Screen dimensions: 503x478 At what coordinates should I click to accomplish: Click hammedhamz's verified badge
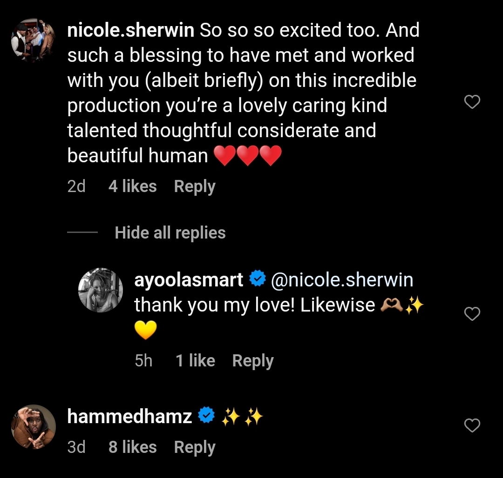tap(206, 416)
